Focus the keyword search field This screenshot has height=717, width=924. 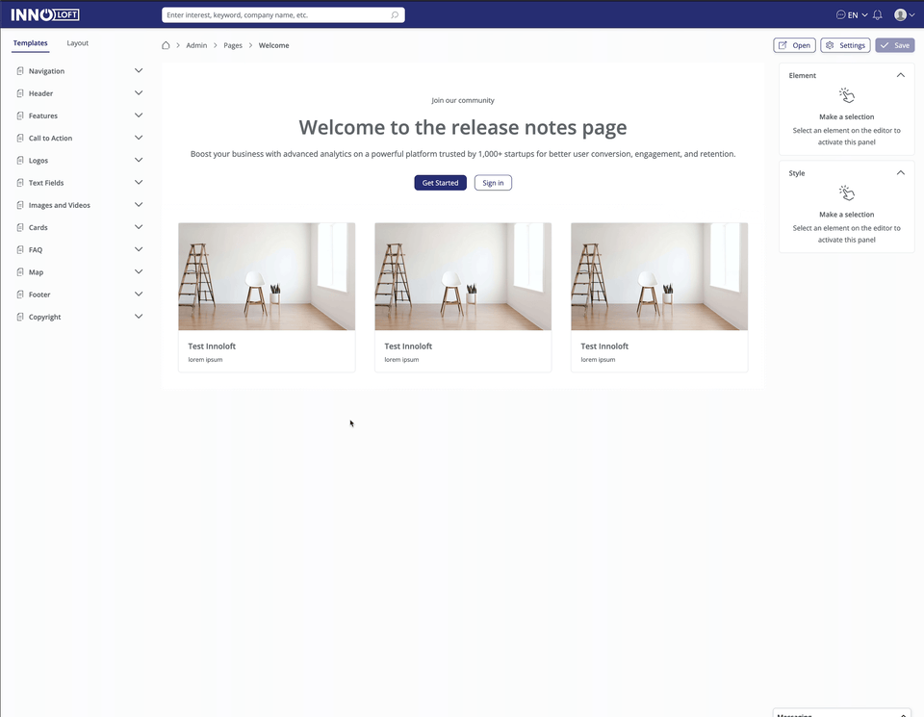[274, 15]
